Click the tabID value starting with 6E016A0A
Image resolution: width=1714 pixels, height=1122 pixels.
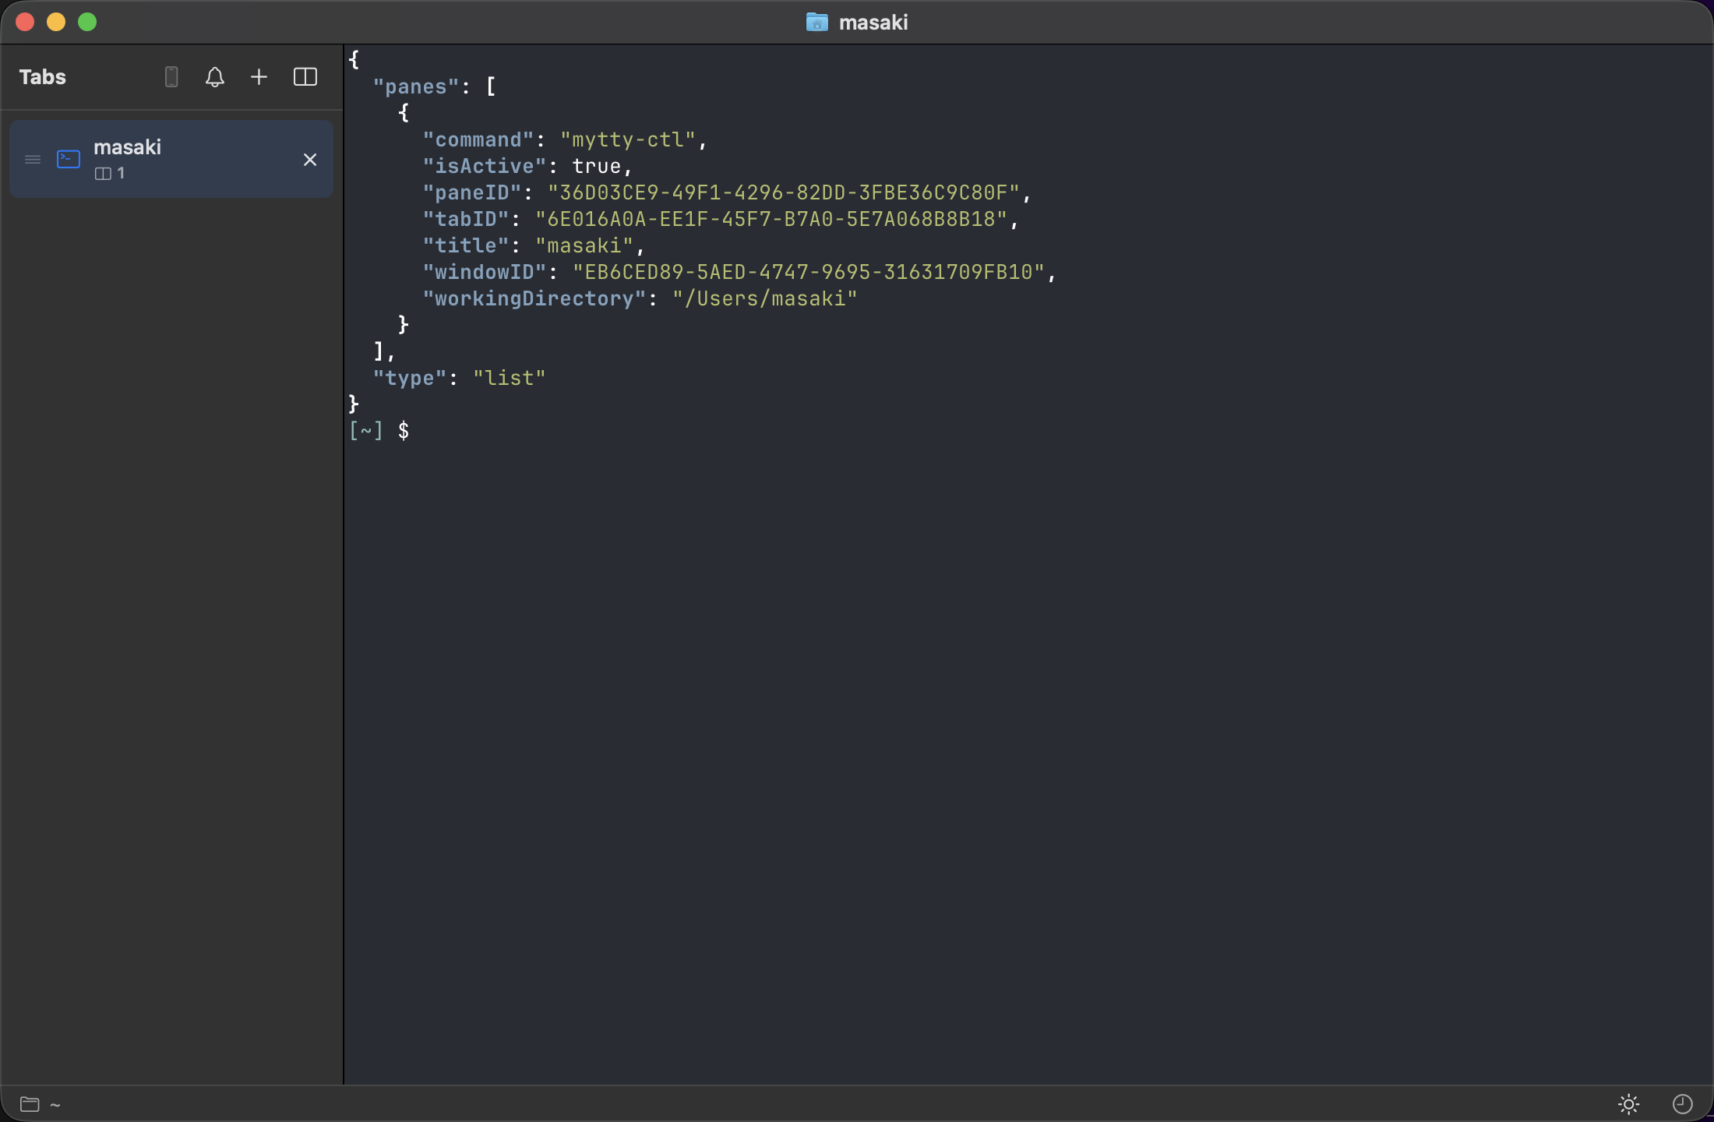click(x=771, y=220)
